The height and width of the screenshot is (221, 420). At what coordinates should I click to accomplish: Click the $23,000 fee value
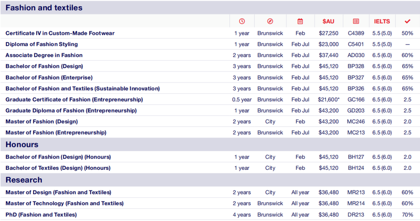328,44
